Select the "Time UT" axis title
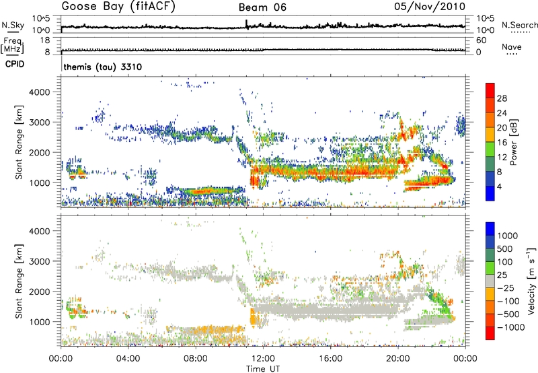 pyautogui.click(x=263, y=369)
